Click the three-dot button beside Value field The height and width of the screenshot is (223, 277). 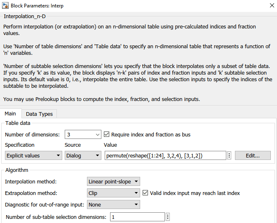229,155
